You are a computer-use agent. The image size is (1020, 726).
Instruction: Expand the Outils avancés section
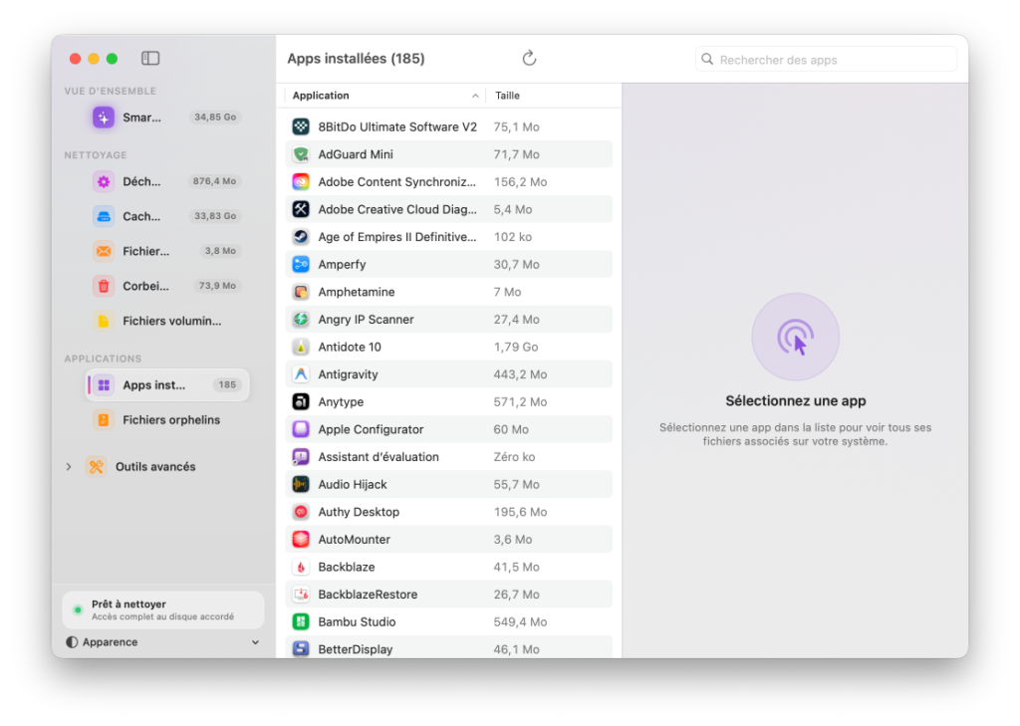(x=69, y=466)
